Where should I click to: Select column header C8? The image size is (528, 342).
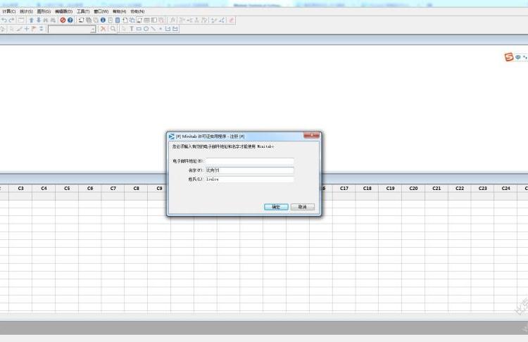pos(137,189)
